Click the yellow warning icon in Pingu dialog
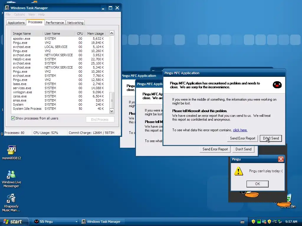 [238, 171]
